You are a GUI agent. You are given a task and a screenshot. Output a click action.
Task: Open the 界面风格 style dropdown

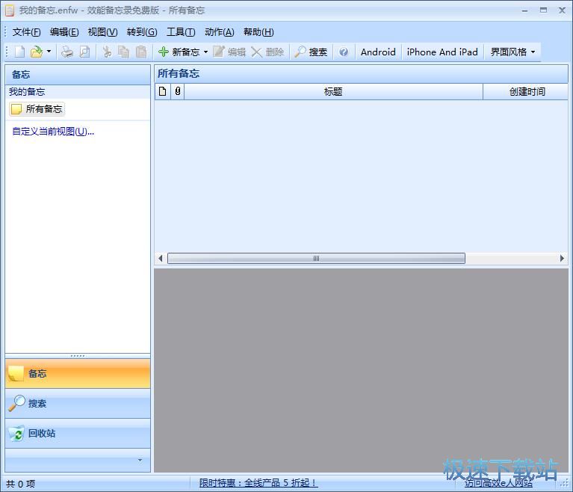coord(512,52)
